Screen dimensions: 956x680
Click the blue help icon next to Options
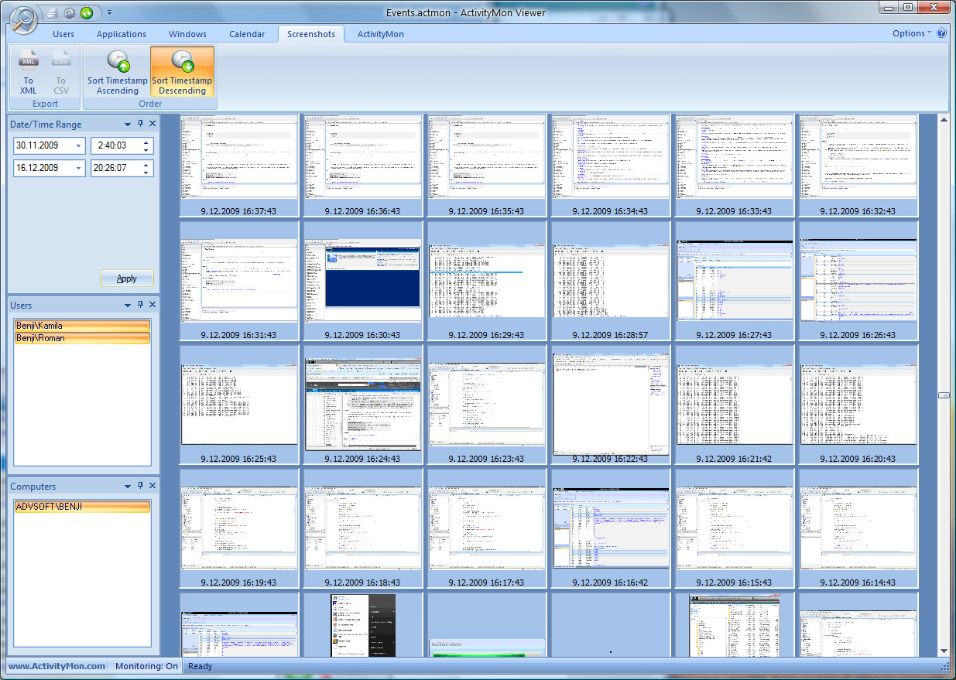[941, 33]
